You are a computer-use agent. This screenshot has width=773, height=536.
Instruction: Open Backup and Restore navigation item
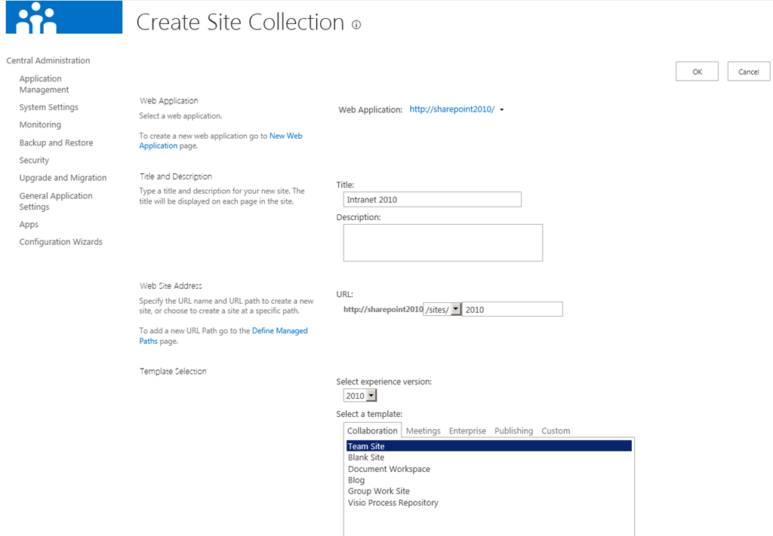tap(57, 142)
